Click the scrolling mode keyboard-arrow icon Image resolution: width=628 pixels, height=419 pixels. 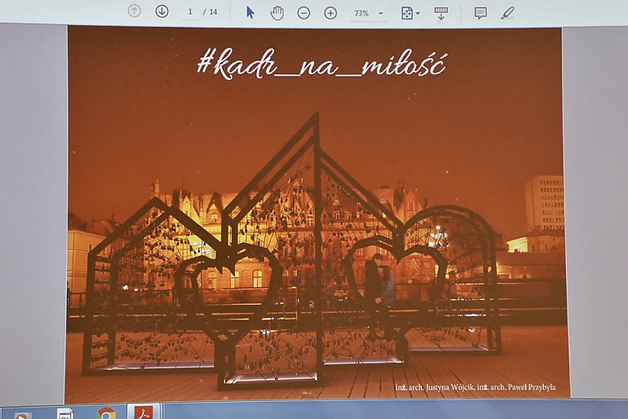(441, 13)
